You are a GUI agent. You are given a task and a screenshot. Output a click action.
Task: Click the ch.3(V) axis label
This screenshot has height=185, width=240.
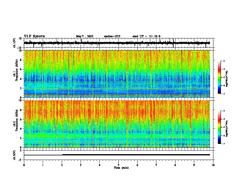tap(15, 155)
